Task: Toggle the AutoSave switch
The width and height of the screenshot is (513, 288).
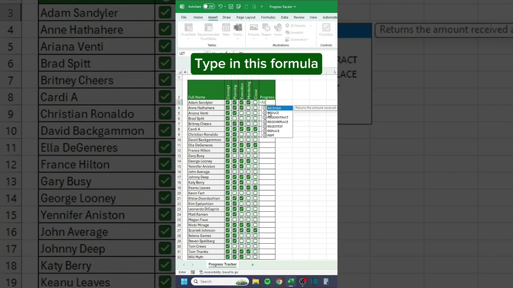Action: (209, 6)
